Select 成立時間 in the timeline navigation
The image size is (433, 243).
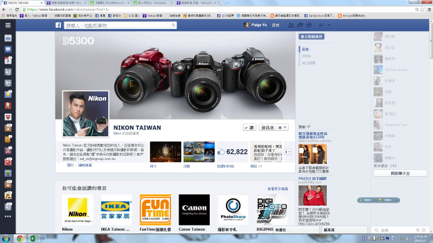tap(309, 63)
